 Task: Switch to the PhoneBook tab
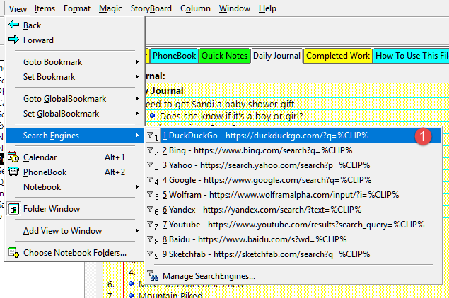click(x=174, y=56)
